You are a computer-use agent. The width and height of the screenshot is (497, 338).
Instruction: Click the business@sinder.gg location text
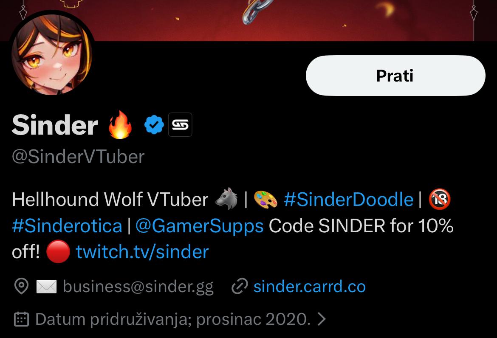[x=138, y=287]
